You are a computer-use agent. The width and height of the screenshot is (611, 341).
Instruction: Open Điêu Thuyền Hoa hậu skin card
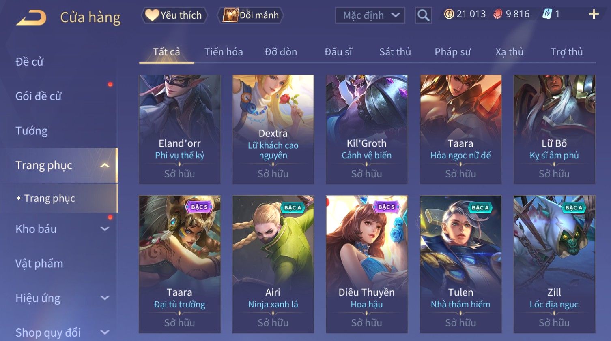[x=367, y=264]
